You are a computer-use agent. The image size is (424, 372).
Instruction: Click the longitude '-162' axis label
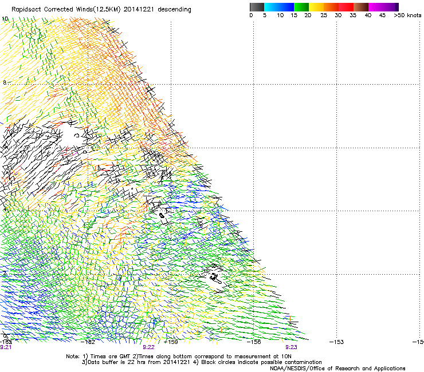tap(88, 342)
